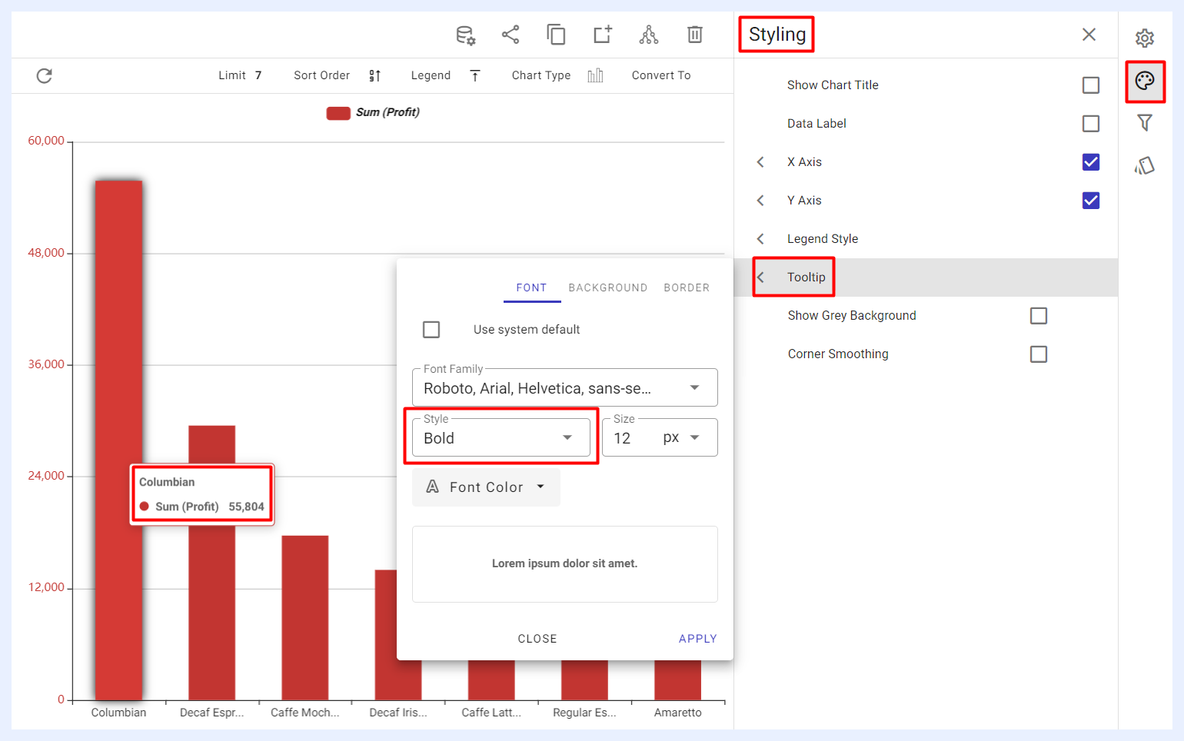Open the Font Color picker

486,487
